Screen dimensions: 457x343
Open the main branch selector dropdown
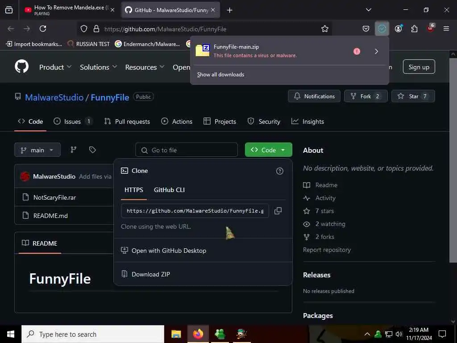(37, 150)
